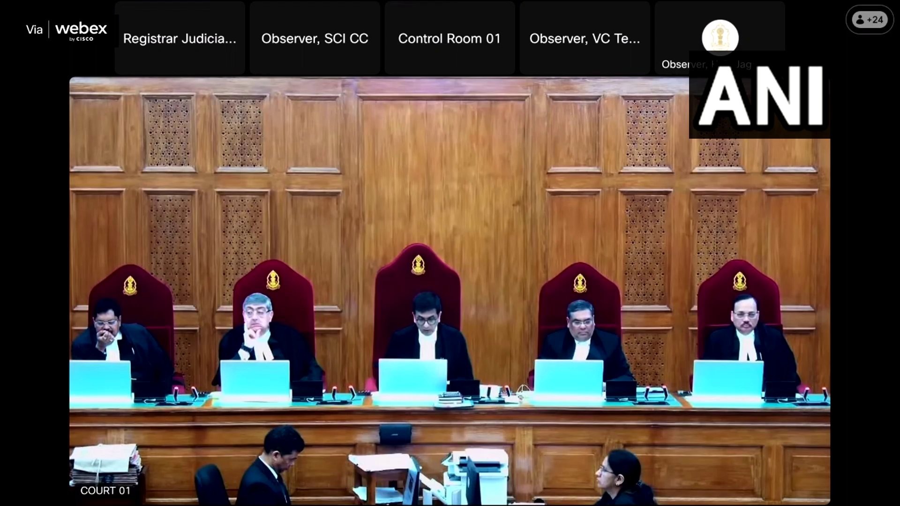
Task: Select the Registrar Judicia... participant tile
Action: coord(180,38)
